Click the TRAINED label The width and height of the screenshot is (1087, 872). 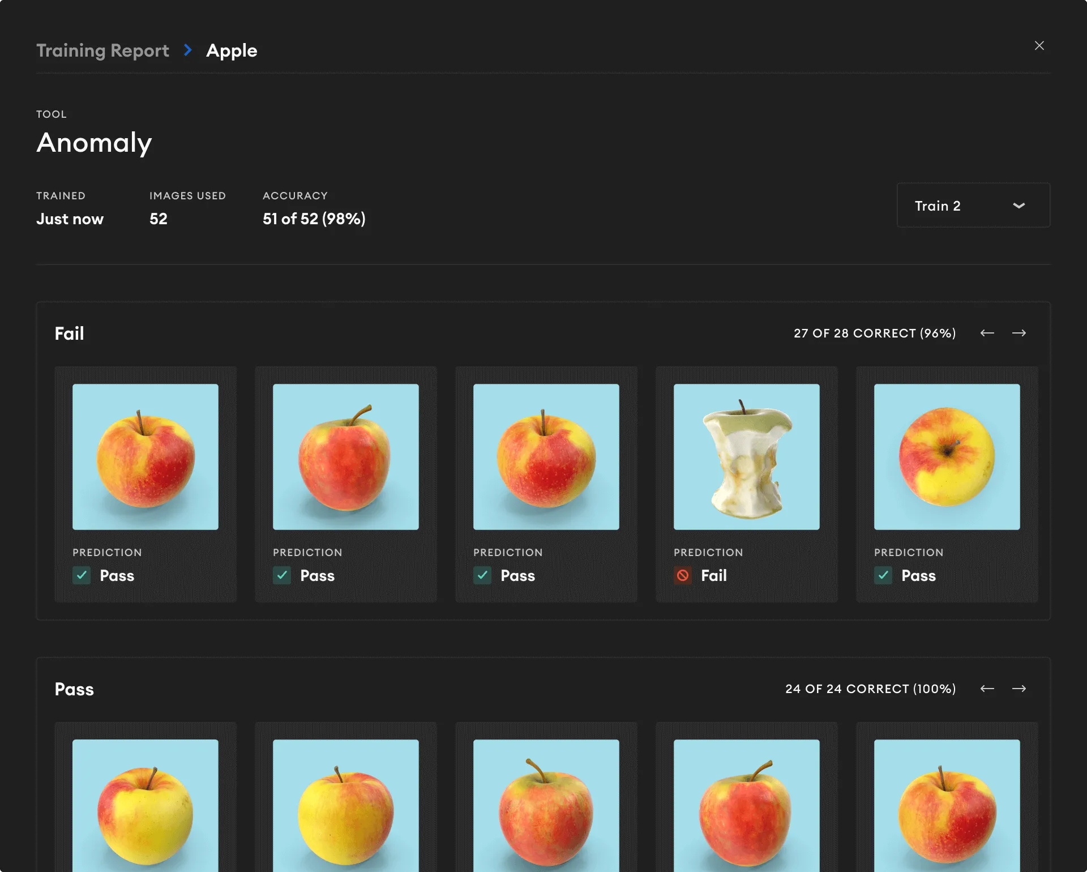[61, 196]
